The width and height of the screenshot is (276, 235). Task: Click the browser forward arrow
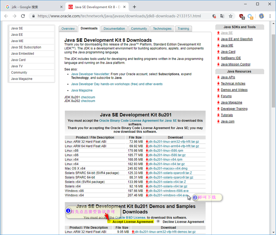pyautogui.click(x=14, y=16)
